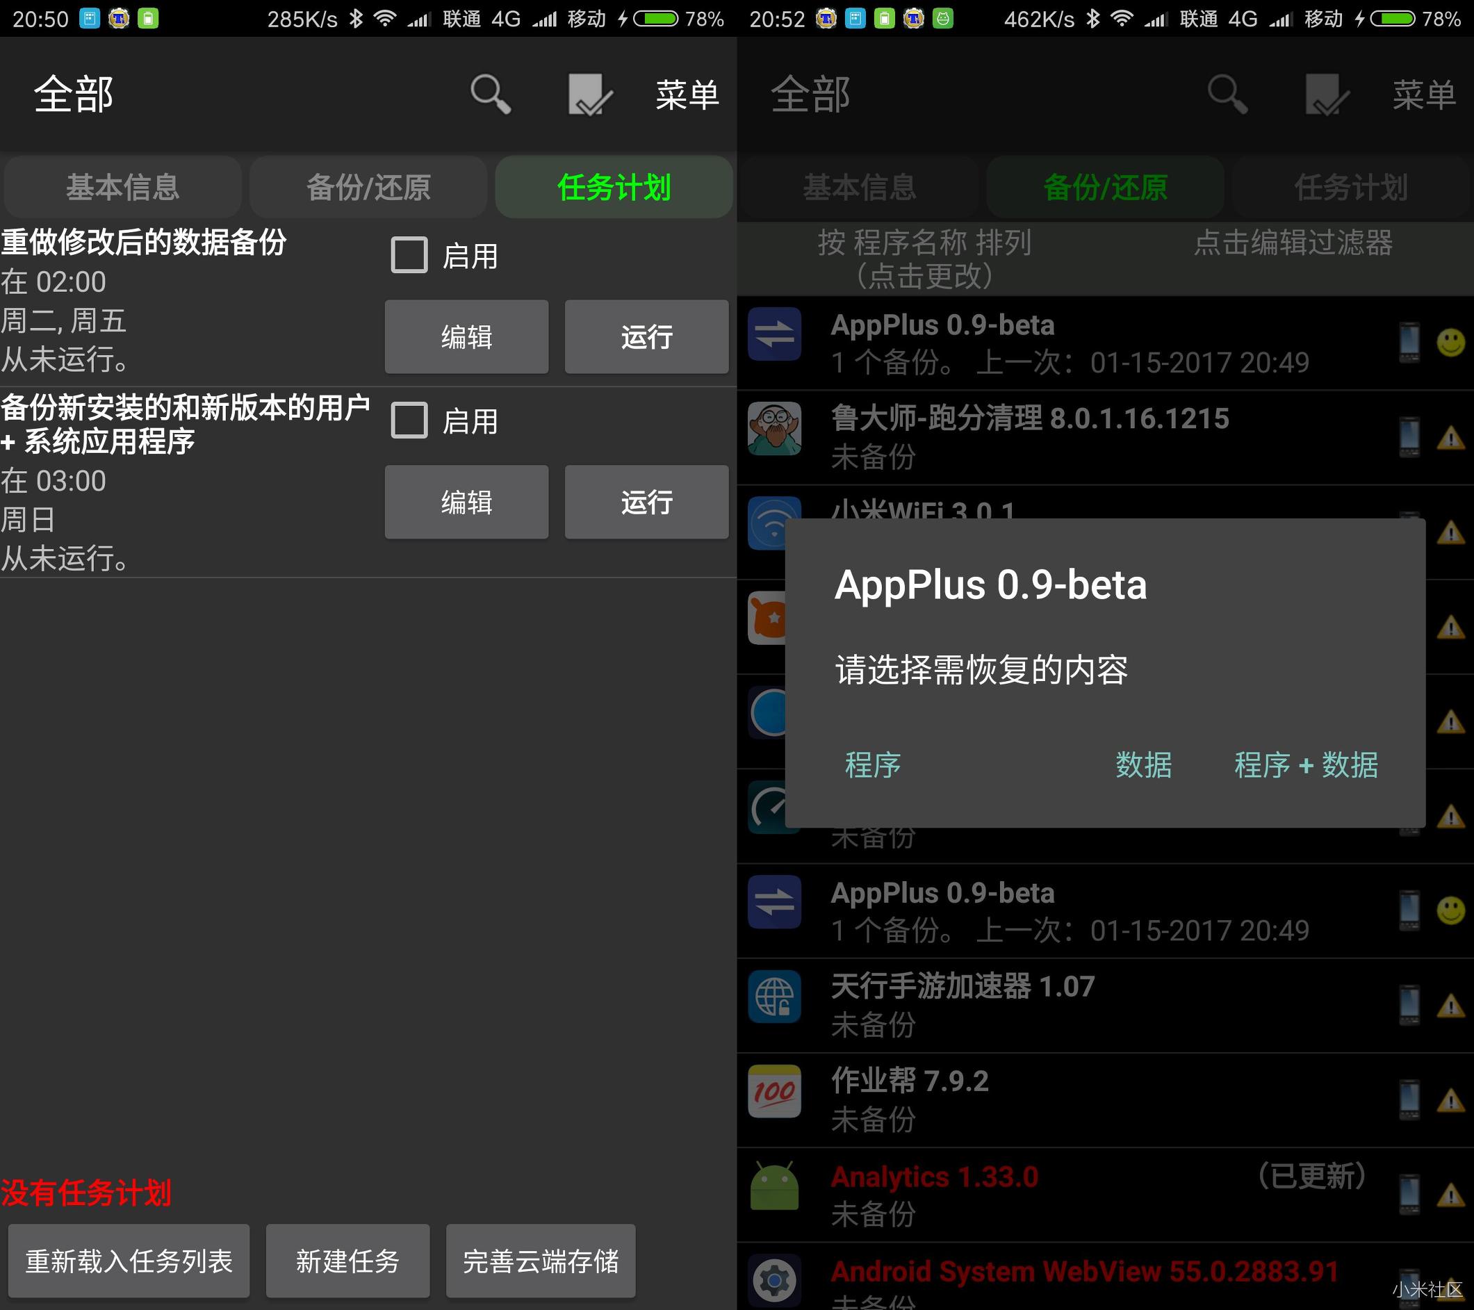Tap the 作业帮 100 icon
1474x1310 pixels.
(774, 1091)
